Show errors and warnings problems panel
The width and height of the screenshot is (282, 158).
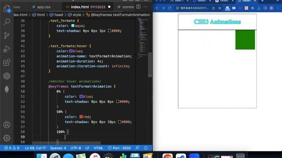point(12,148)
